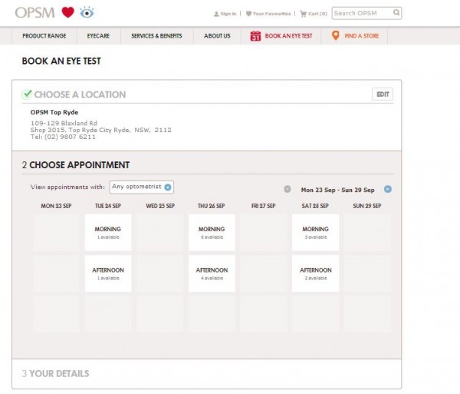
Task: Open Your Favourites link
Action: coord(271,14)
